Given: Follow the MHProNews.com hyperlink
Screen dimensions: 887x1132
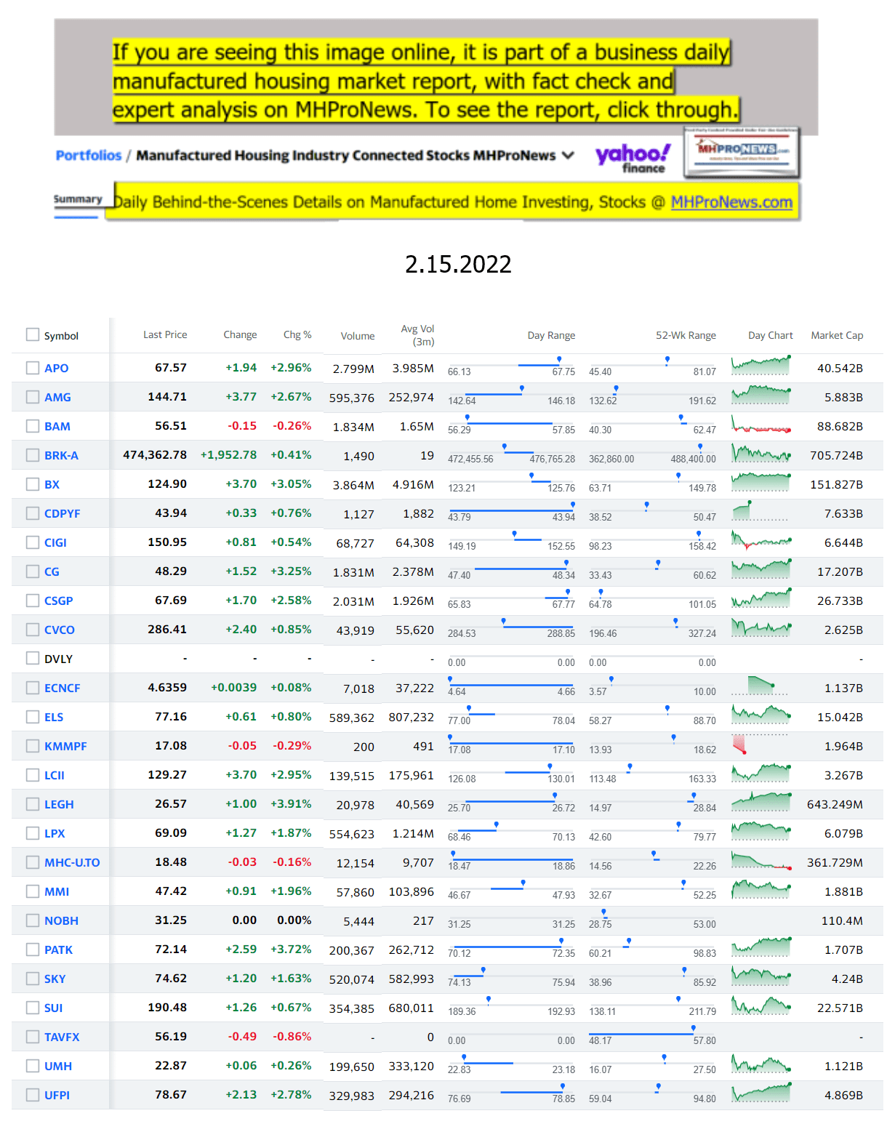Looking at the screenshot, I should [731, 202].
